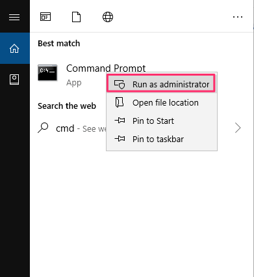Screen dimensions: 254x277
Task: Filter results by Web globe icon
Action: 108,17
